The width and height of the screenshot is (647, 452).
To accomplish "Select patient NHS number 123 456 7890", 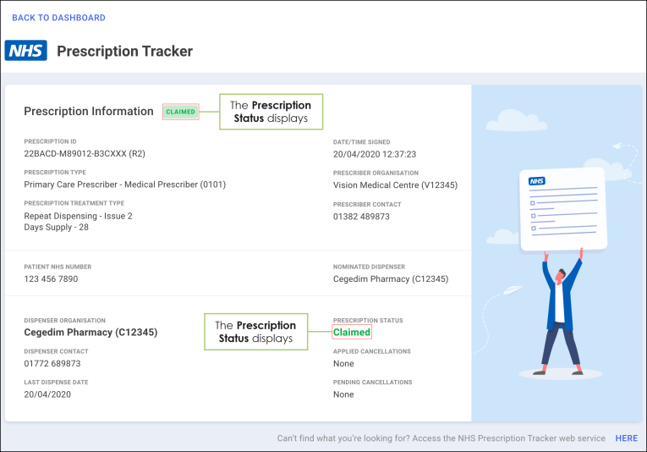I will (x=51, y=278).
